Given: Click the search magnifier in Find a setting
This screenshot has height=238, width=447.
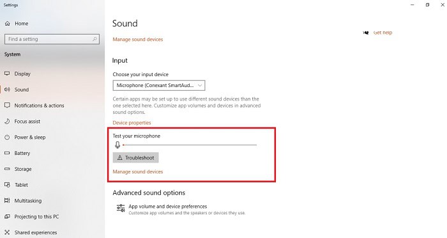Looking at the screenshot, I should tap(95, 39).
